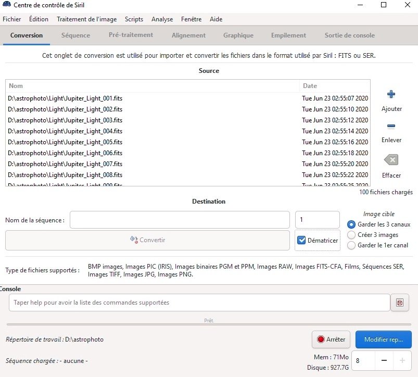Screen dimensions: 418x377
Task: Click the Mem : 71Mo indicator
Action: [331, 357]
